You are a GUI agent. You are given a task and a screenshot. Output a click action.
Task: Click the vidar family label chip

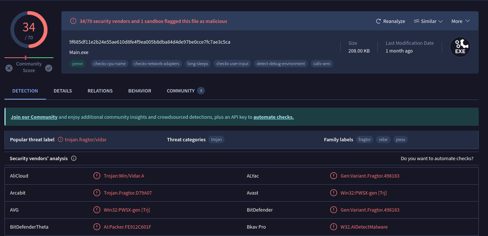[383, 139]
